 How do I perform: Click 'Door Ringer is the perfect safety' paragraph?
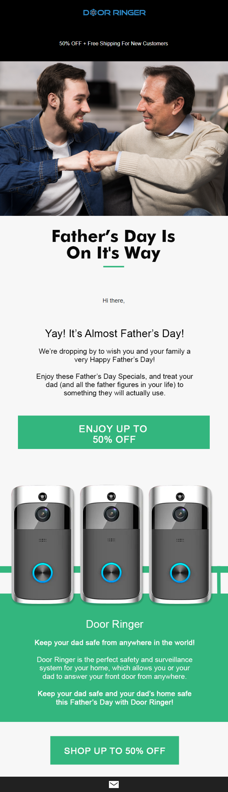[x=114, y=668]
